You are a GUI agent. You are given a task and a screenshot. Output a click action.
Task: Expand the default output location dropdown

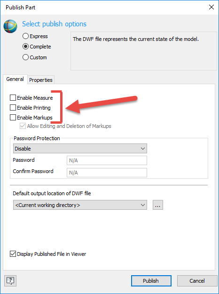(x=80, y=205)
